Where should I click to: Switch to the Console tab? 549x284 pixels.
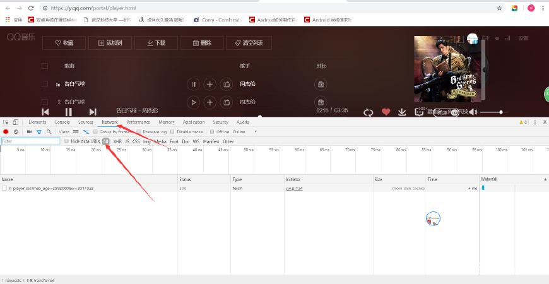click(62, 122)
